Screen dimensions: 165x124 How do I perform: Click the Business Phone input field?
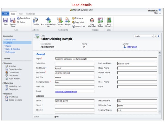pos(137,63)
